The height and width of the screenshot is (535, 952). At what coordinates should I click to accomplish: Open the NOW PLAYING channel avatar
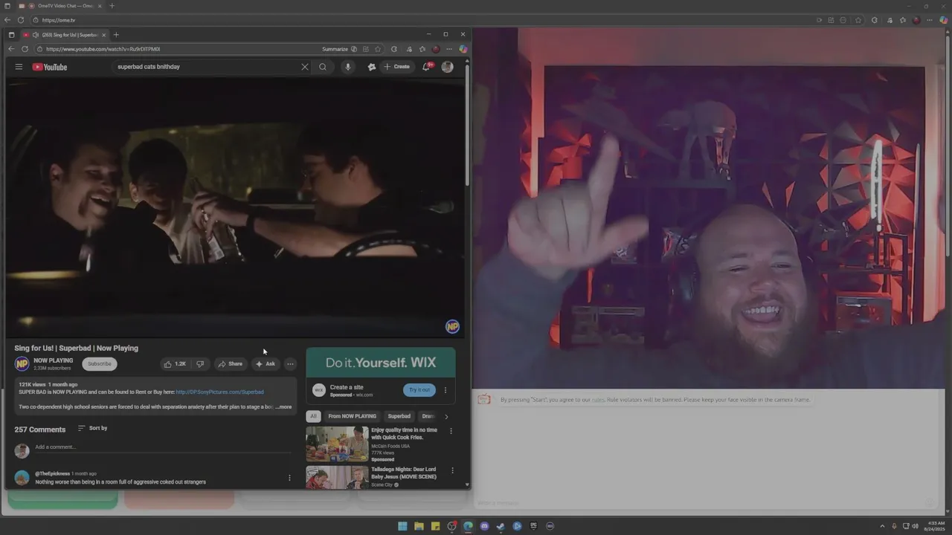click(22, 363)
